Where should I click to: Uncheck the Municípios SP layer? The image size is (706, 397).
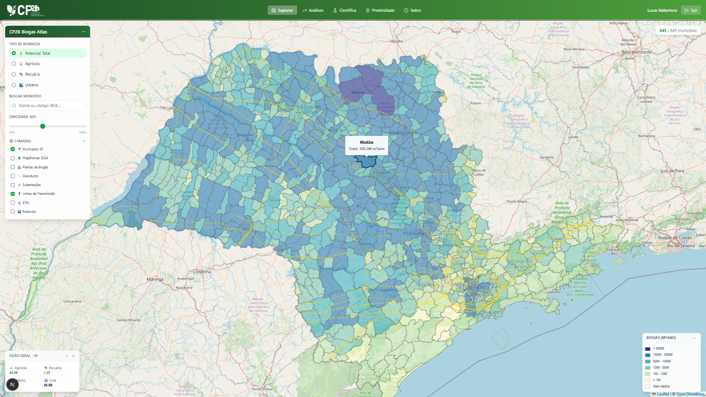[13, 149]
